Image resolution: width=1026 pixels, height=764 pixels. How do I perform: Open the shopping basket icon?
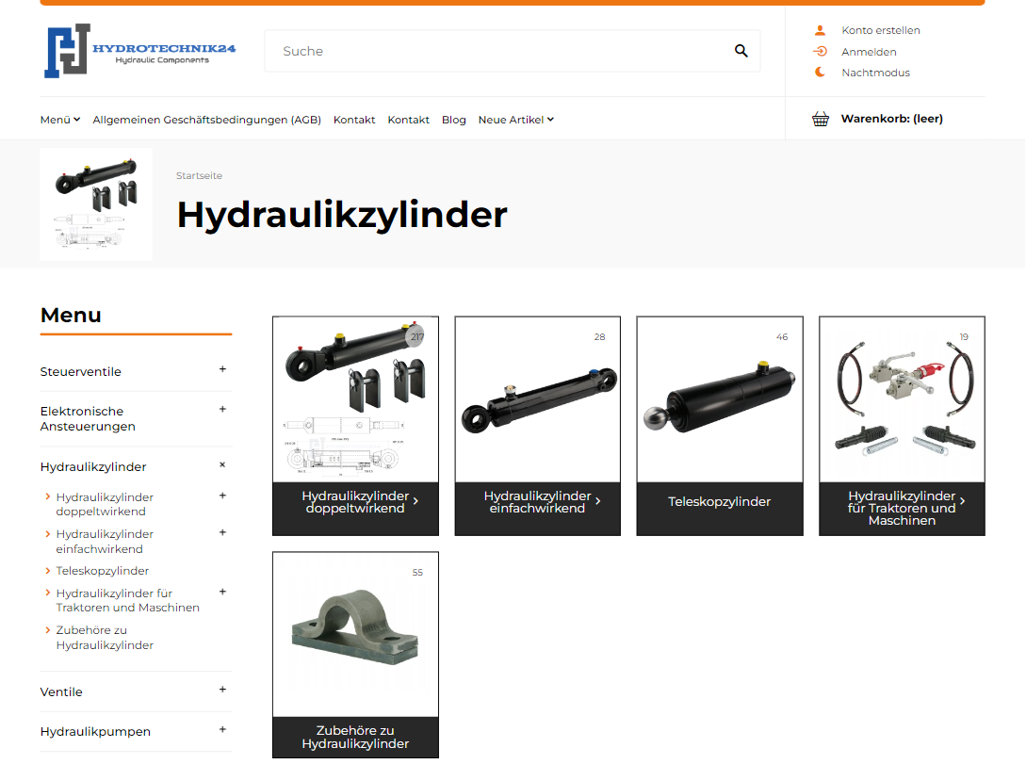[x=821, y=119]
